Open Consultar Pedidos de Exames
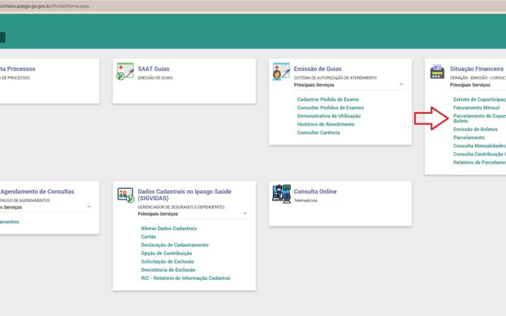The height and width of the screenshot is (316, 506). 330,108
